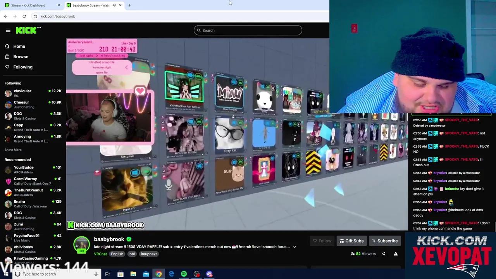Image resolution: width=496 pixels, height=279 pixels.
Task: Click the baabybrook live avatar
Action: pyautogui.click(x=81, y=245)
